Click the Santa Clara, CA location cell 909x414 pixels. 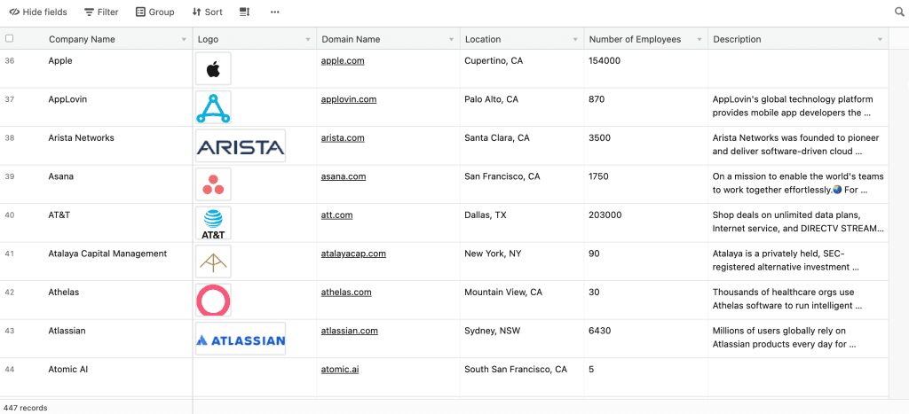click(522, 146)
